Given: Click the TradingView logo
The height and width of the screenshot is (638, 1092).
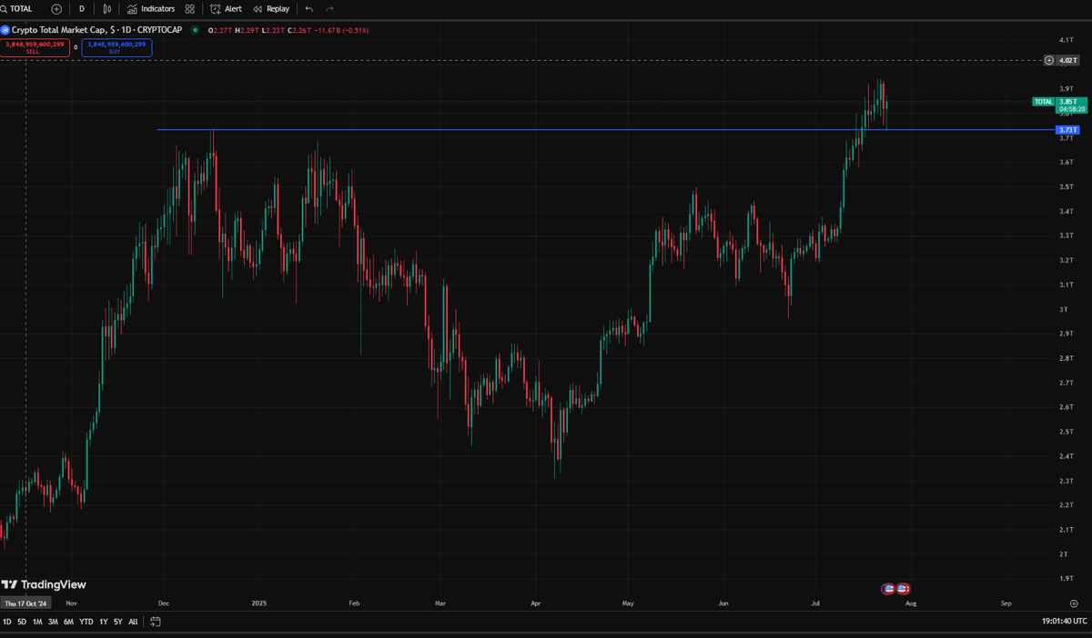Looking at the screenshot, I should [44, 584].
